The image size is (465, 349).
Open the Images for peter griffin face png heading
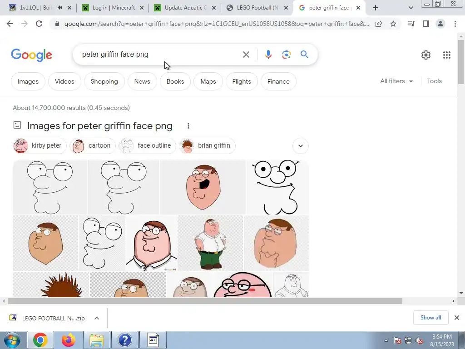tap(99, 126)
